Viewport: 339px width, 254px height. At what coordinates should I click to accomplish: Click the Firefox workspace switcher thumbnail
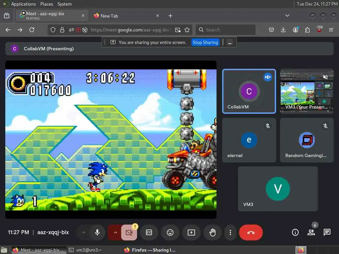pyautogui.click(x=301, y=250)
